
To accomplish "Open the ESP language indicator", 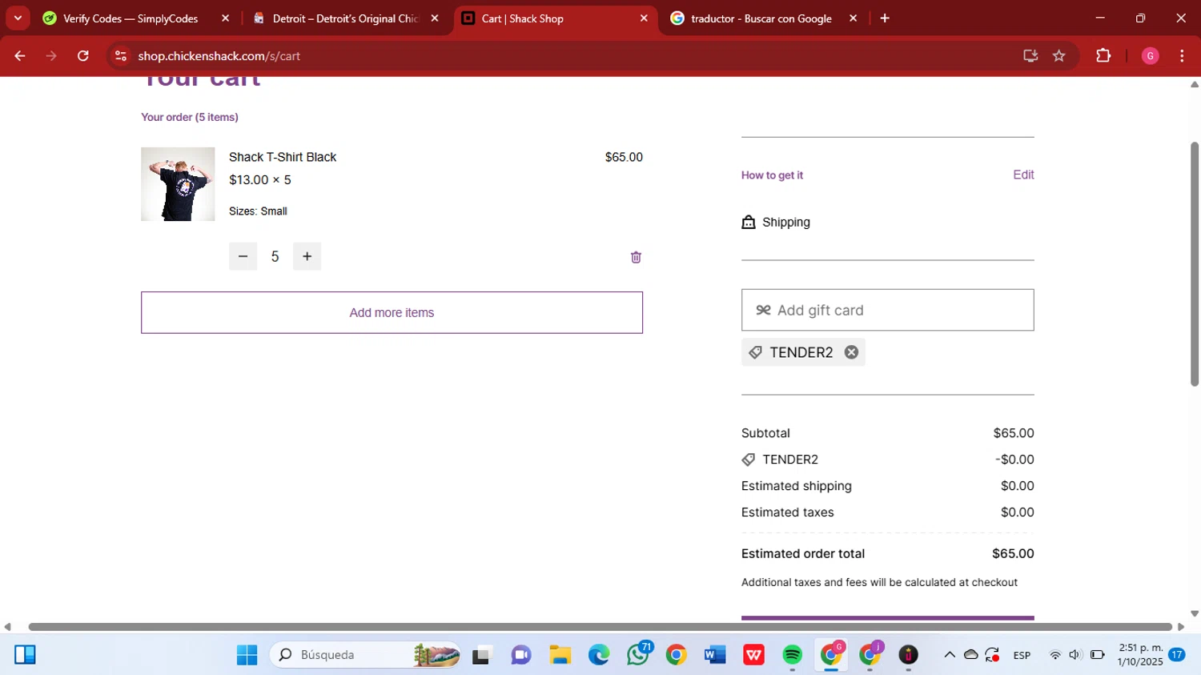I will tap(1022, 655).
